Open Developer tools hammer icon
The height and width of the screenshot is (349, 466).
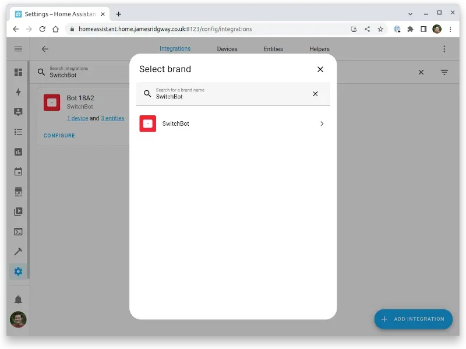pos(18,252)
